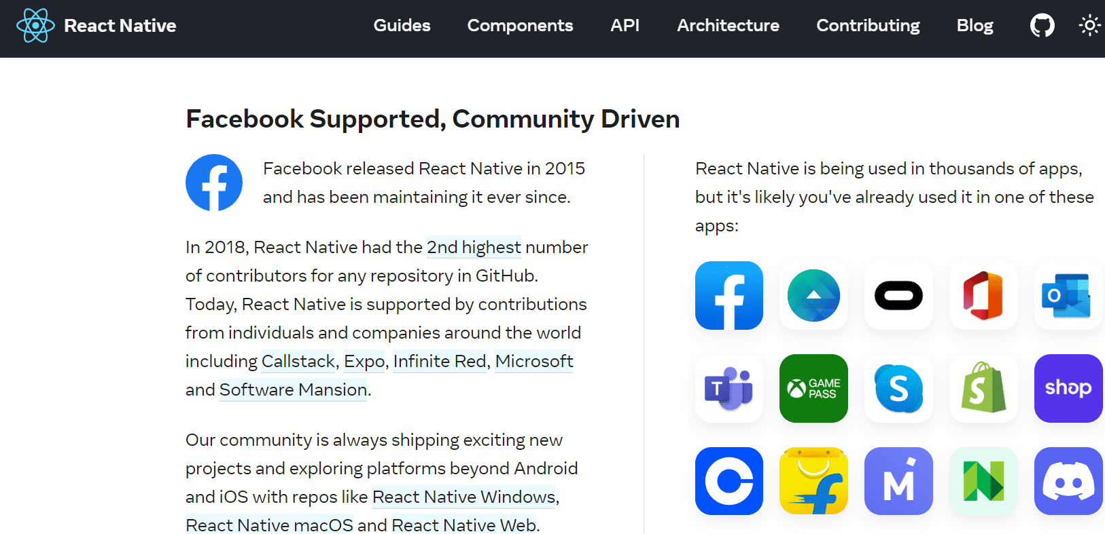Open the purple Shop app icon

pos(1068,388)
